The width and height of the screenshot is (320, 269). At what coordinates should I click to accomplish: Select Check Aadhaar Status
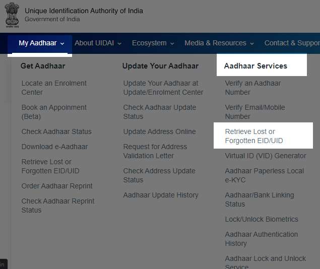[56, 131]
